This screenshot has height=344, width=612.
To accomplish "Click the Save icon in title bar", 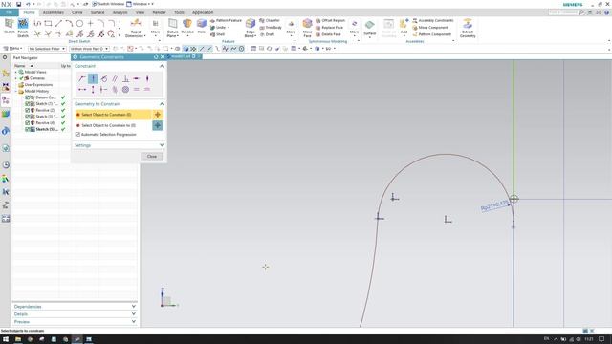I will [18, 4].
